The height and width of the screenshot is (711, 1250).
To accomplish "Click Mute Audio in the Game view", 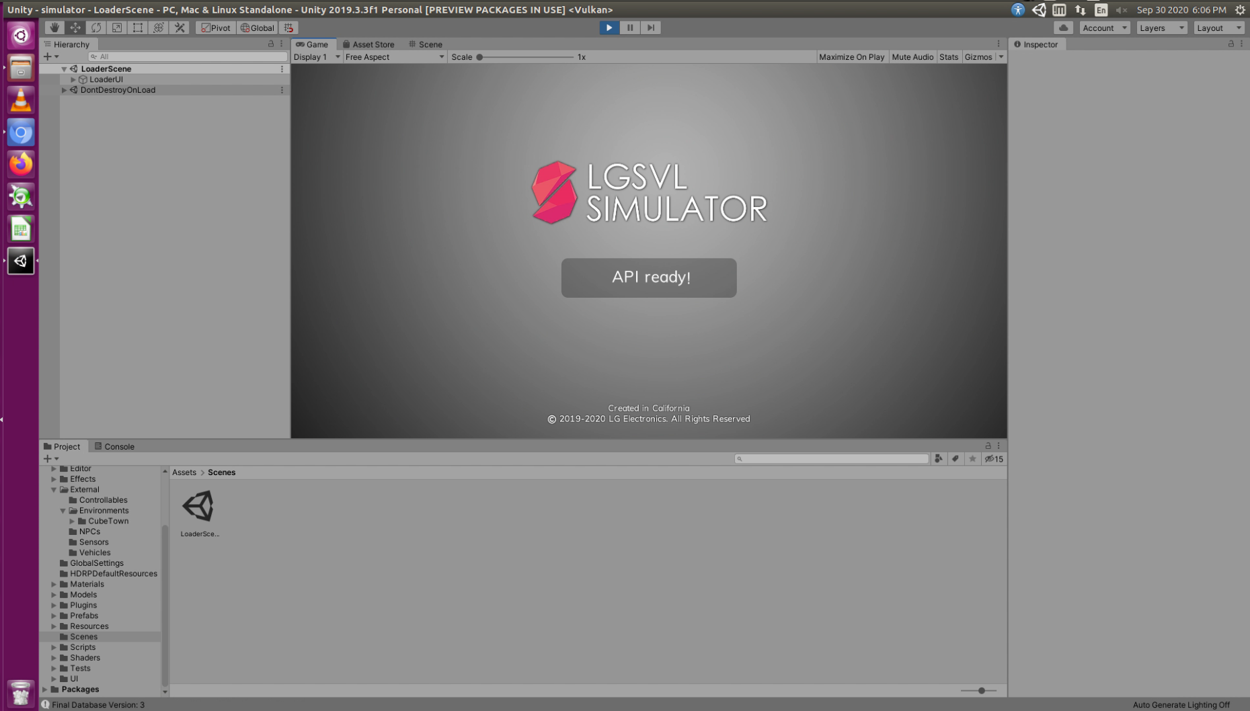I will click(912, 57).
